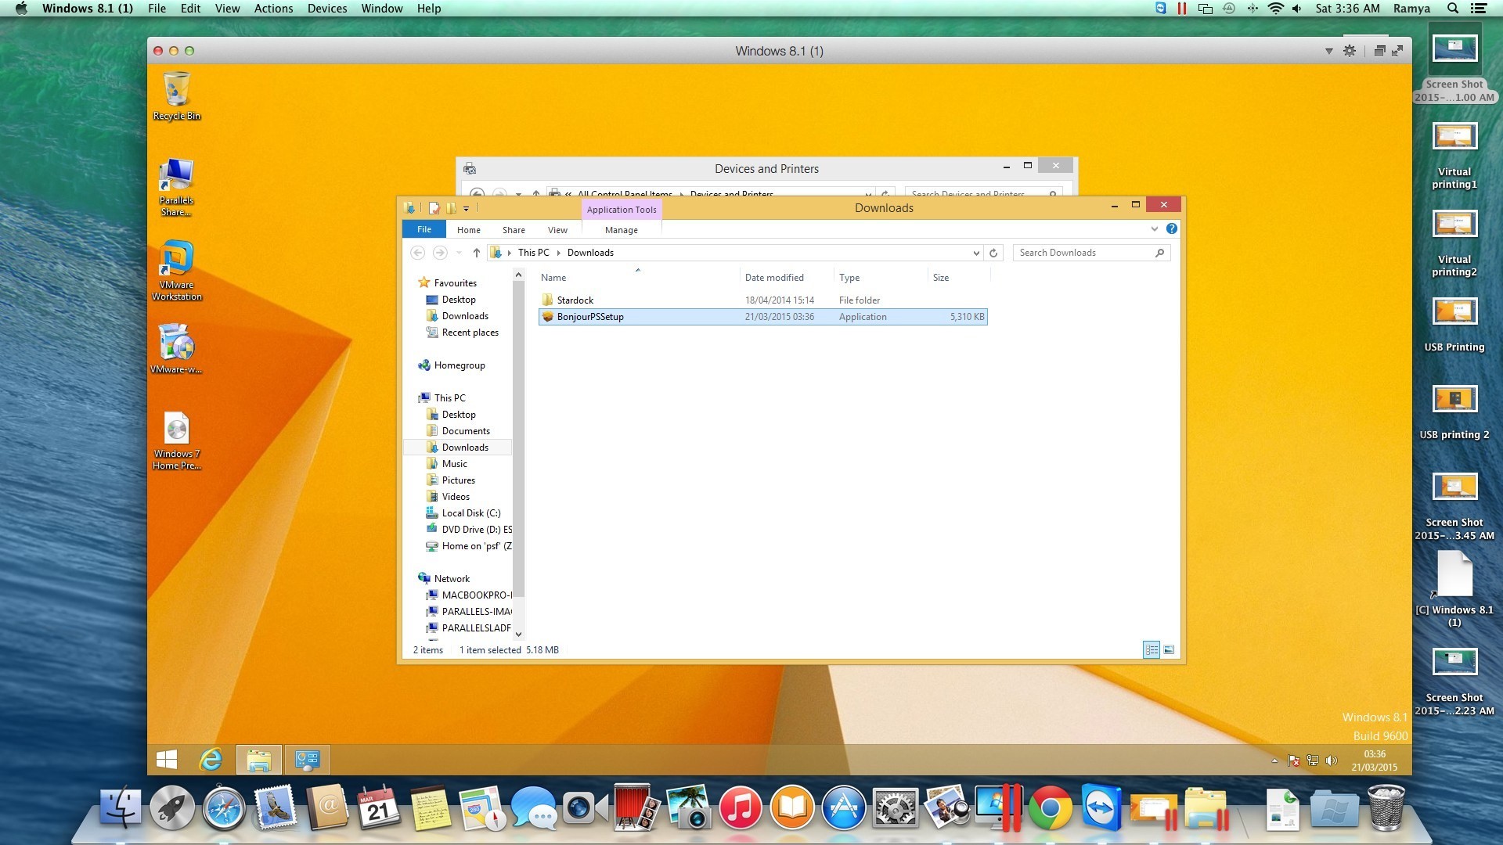
Task: Open Properties via the Quick Access Toolbar icon
Action: tap(433, 208)
